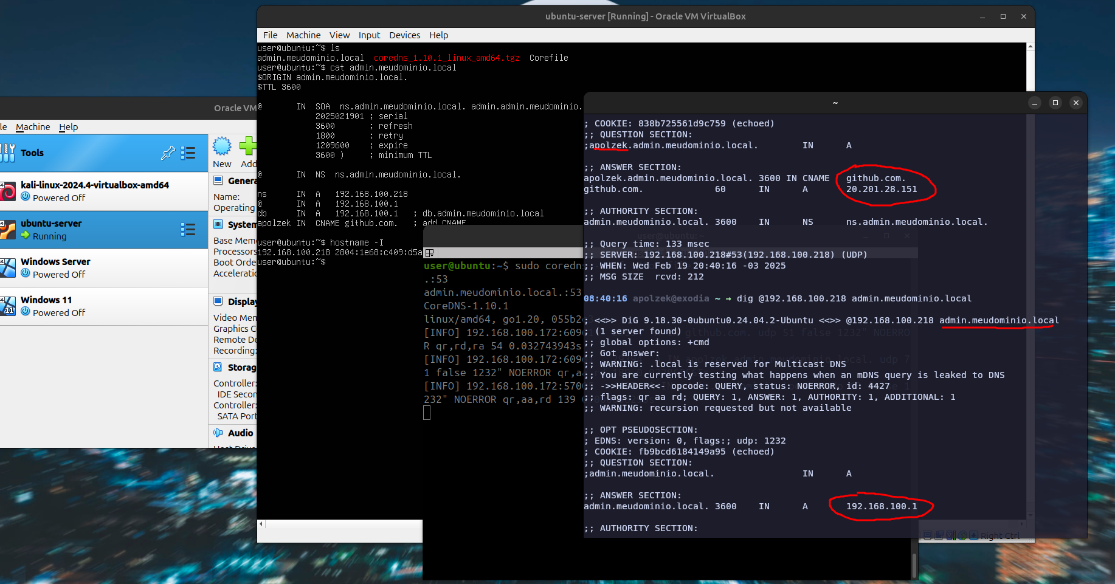Click the 'hostname -I' command text
1115x584 pixels.
pyautogui.click(x=356, y=242)
